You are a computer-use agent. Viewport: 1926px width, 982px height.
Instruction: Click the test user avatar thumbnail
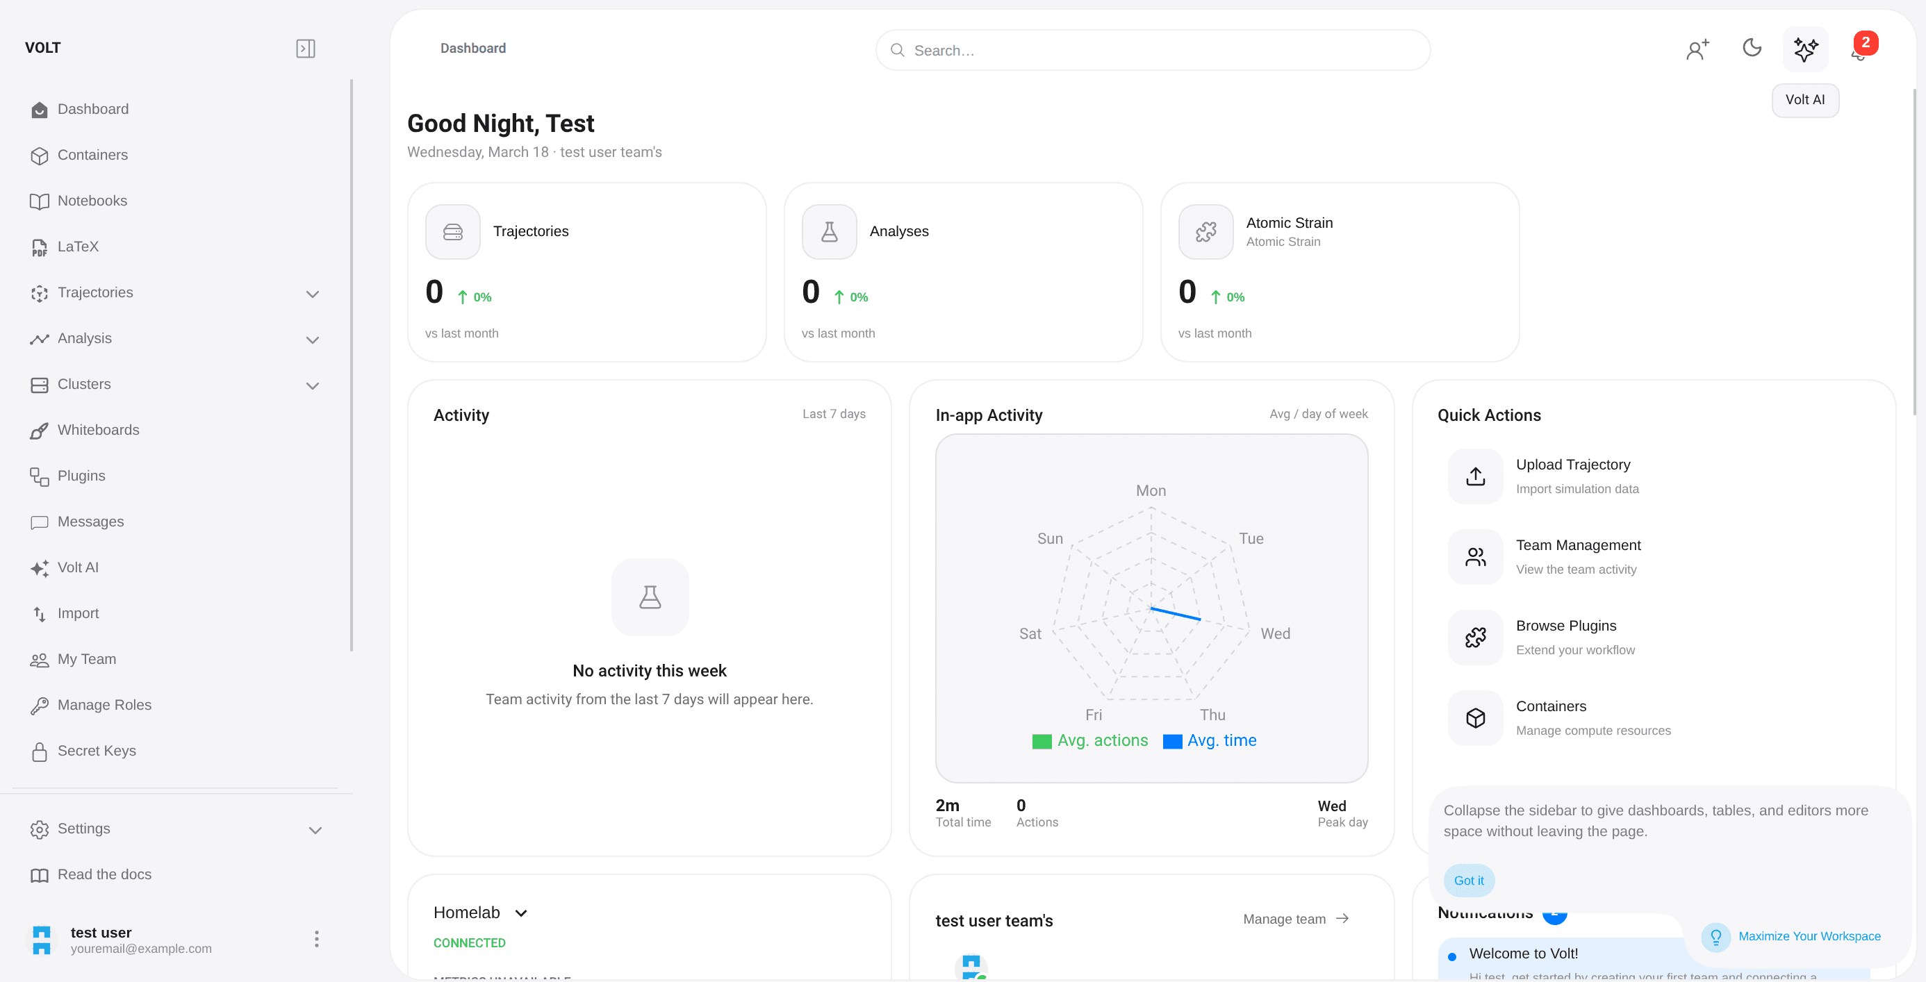click(42, 940)
